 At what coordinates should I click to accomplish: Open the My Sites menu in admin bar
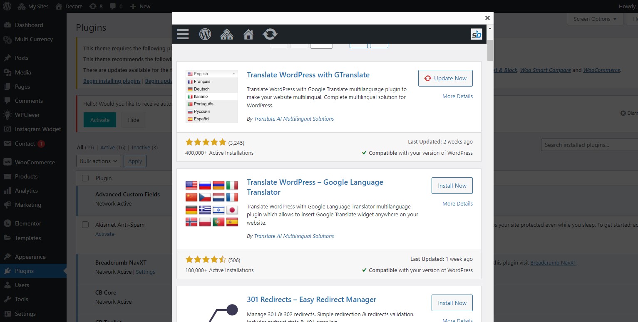tap(33, 6)
